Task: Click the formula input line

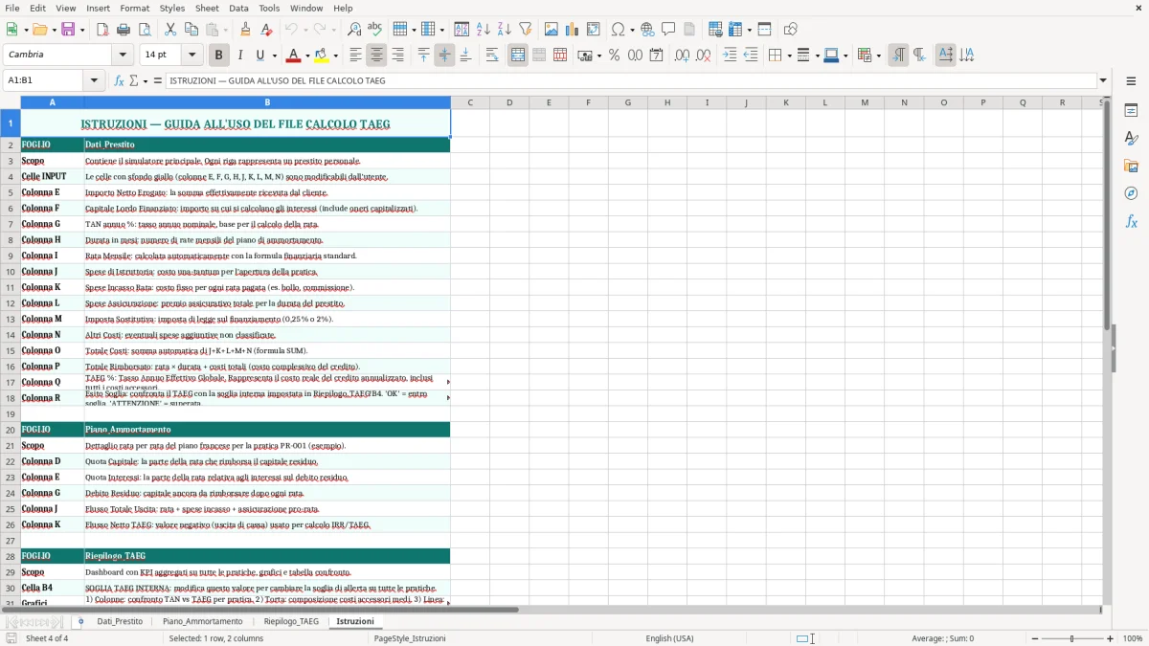Action: click(x=631, y=80)
